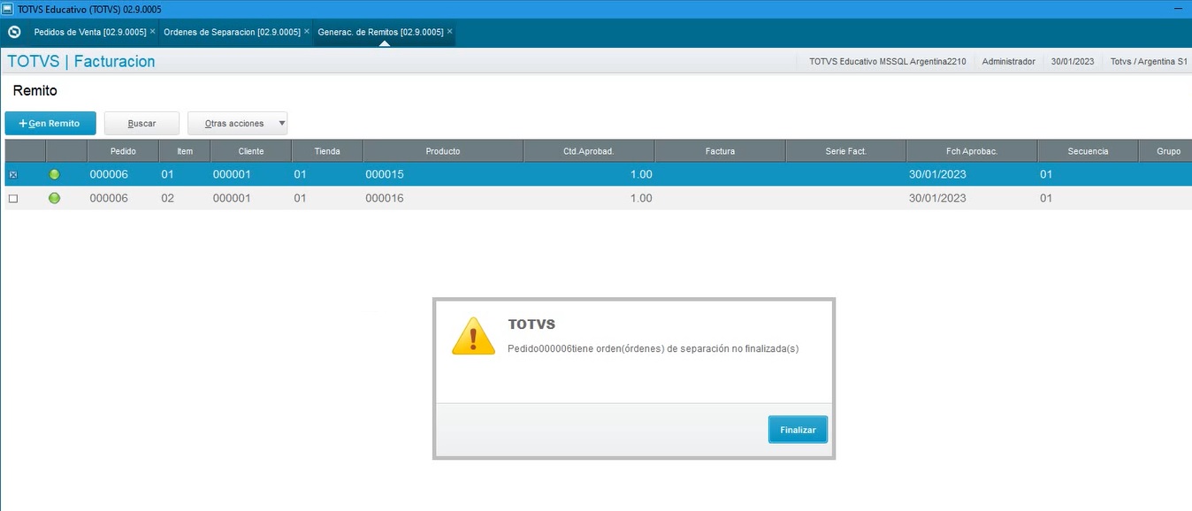Select the Generac. de Remitos tab
This screenshot has width=1192, height=511.
click(380, 32)
